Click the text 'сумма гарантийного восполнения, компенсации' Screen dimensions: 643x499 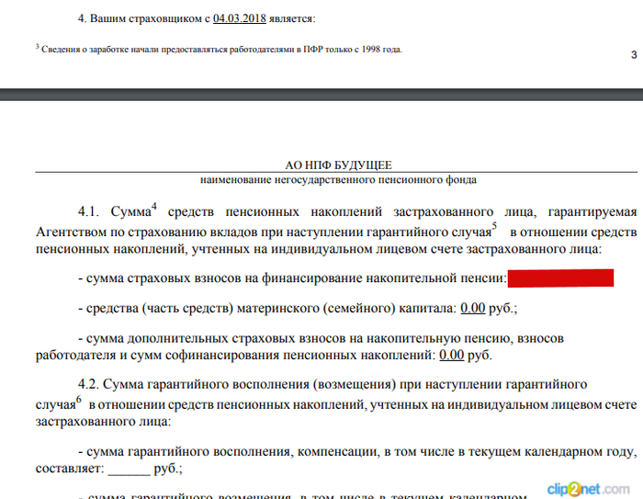click(x=230, y=450)
